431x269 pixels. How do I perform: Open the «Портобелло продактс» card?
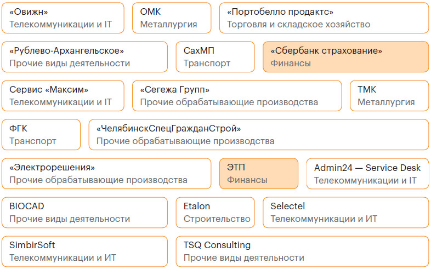[x=324, y=18]
